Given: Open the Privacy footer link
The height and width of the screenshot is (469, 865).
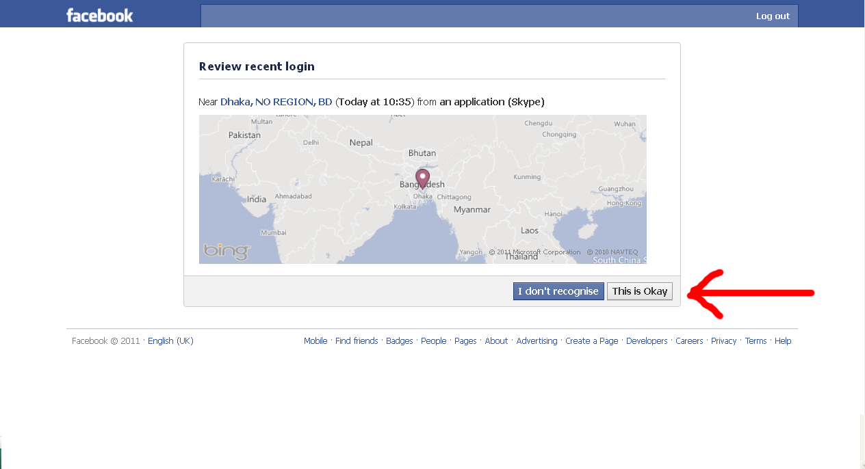Looking at the screenshot, I should [x=724, y=340].
